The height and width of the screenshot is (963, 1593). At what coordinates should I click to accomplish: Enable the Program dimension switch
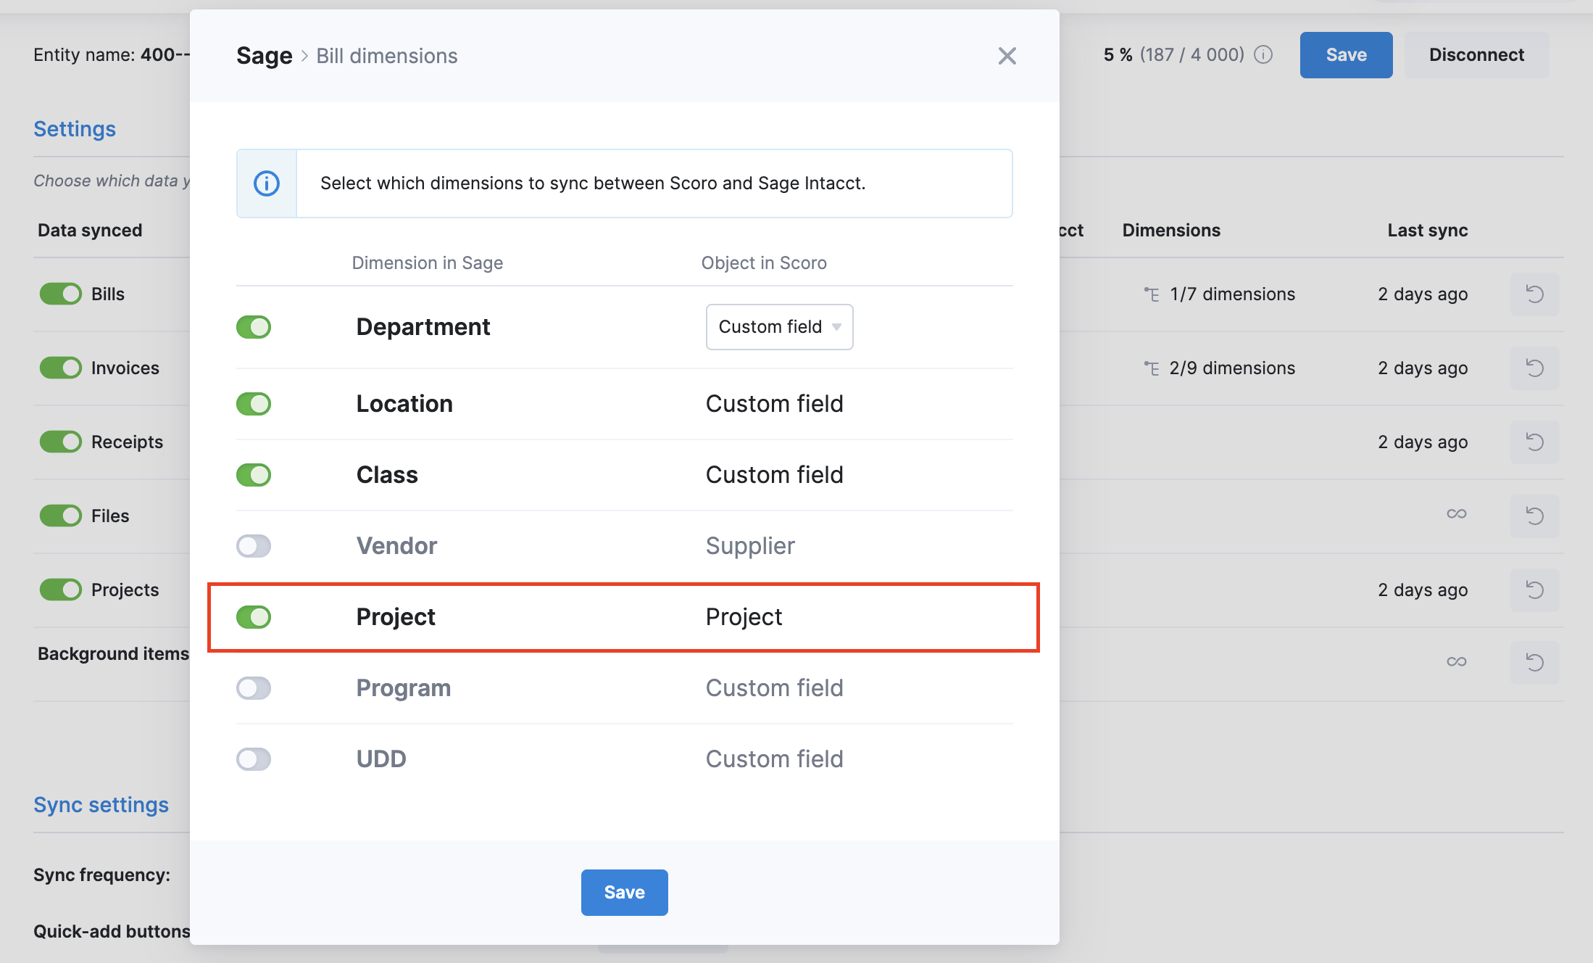point(254,688)
